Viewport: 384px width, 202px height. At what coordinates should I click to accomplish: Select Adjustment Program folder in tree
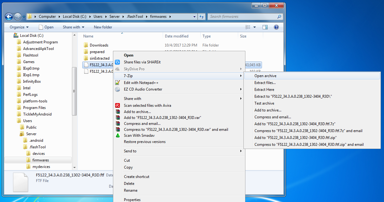(40, 42)
